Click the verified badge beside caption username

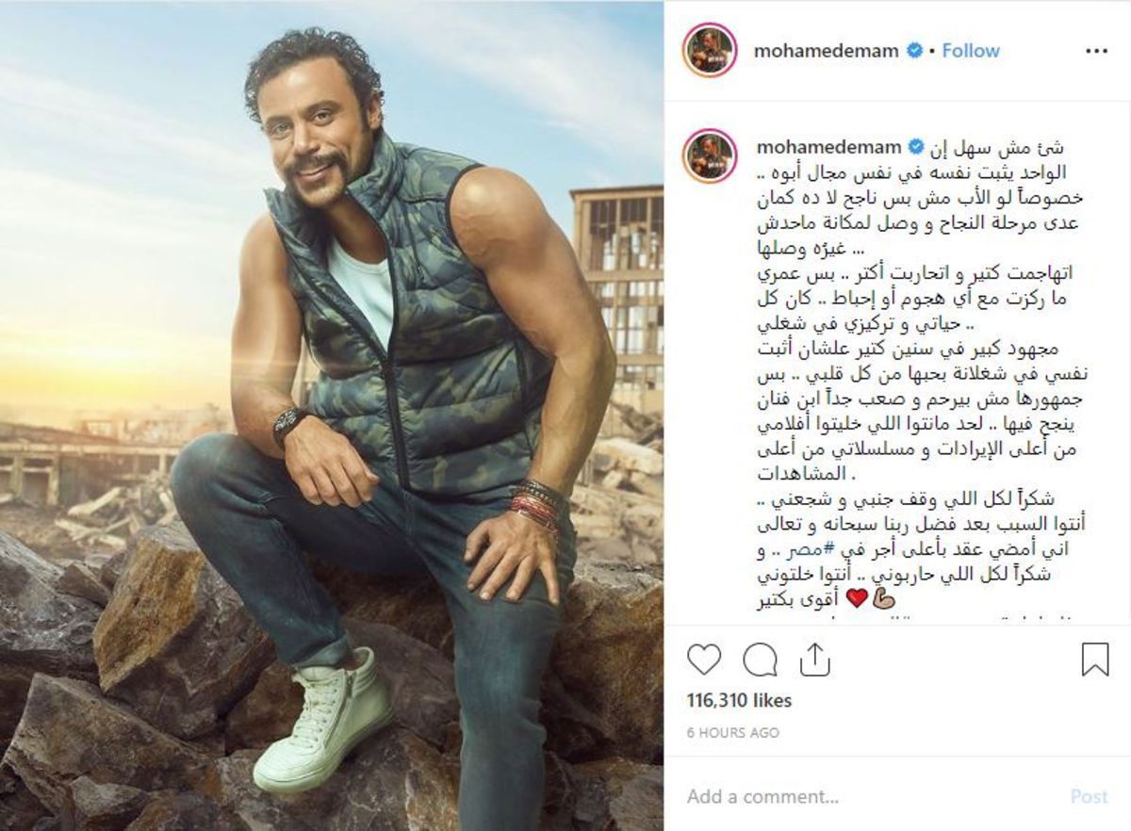(x=913, y=147)
